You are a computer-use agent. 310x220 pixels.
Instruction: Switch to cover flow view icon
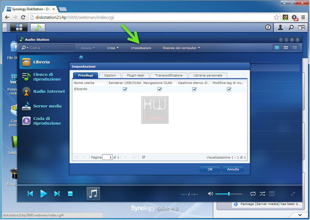[294, 48]
